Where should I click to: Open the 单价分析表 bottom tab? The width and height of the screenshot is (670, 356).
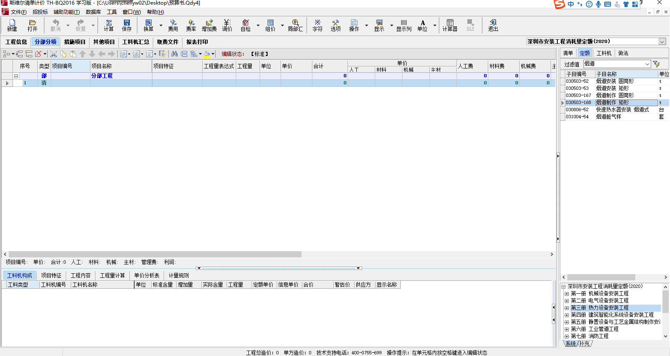(x=147, y=276)
